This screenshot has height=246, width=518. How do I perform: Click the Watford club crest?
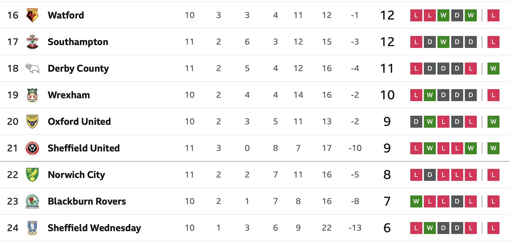pyautogui.click(x=32, y=15)
